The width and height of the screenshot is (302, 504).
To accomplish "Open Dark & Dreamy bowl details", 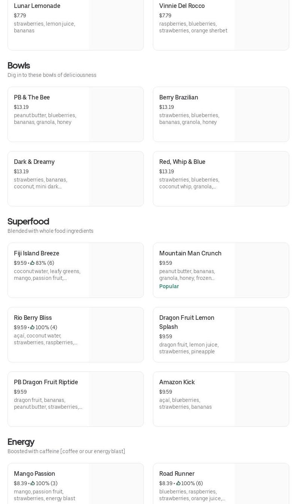I will 34,162.
